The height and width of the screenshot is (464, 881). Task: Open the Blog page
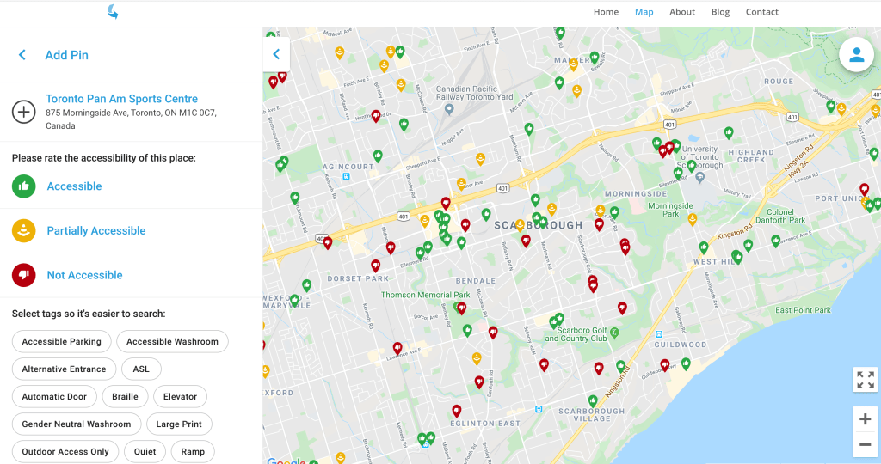point(720,12)
